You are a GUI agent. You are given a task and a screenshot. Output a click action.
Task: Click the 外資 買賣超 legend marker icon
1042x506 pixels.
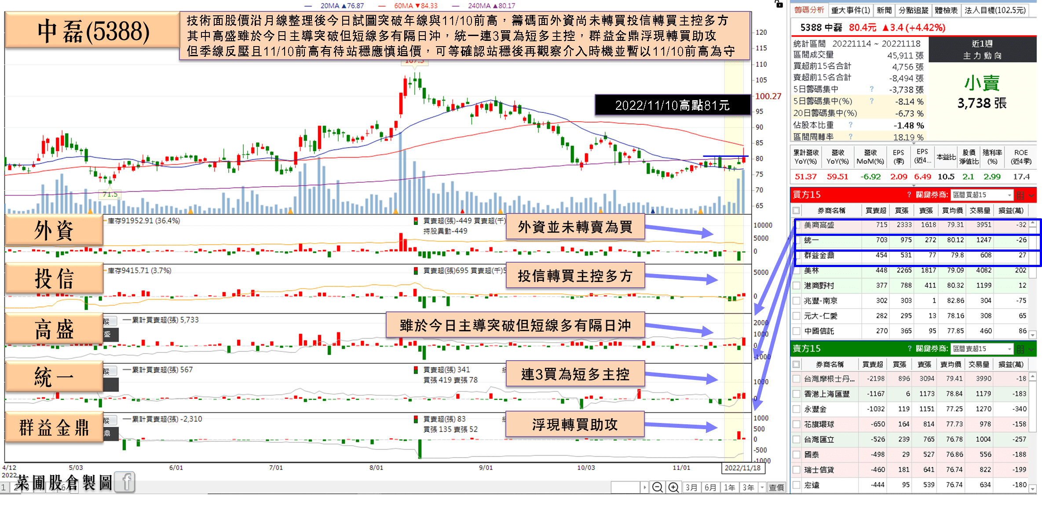point(416,221)
